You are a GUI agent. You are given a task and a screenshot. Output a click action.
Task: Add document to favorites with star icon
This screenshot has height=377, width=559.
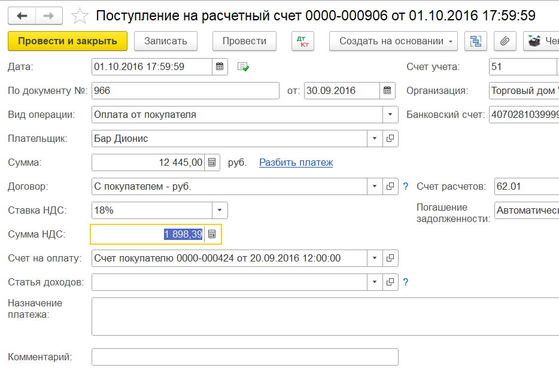(80, 16)
